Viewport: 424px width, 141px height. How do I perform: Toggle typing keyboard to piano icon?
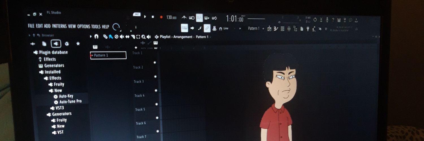(185, 28)
